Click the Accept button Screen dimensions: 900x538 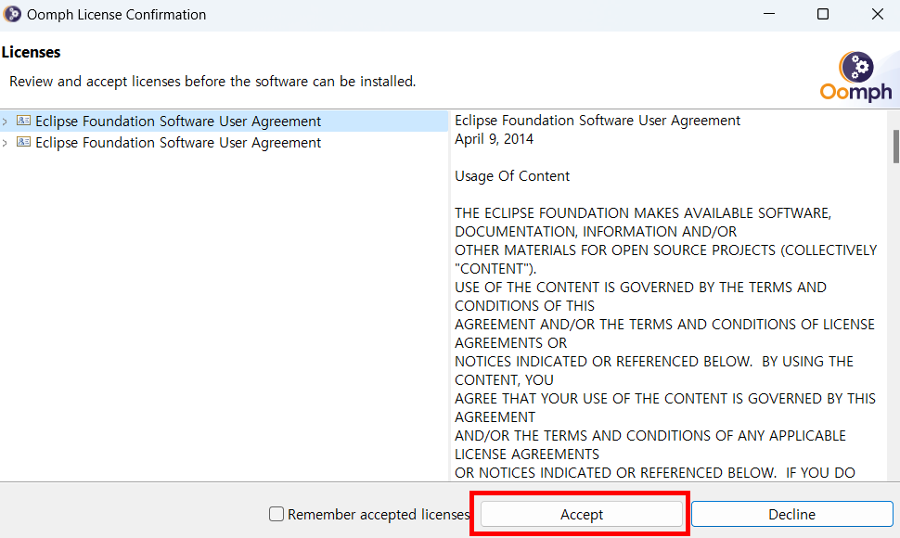tap(581, 514)
